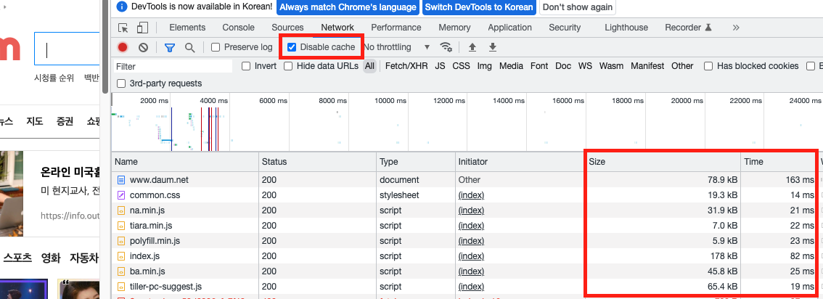This screenshot has height=299, width=823.
Task: Click the Daum search input box
Action: [x=67, y=48]
